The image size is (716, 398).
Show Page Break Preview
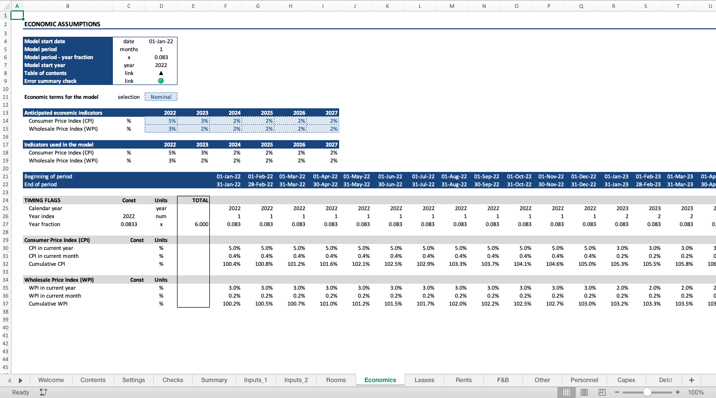[x=602, y=392]
